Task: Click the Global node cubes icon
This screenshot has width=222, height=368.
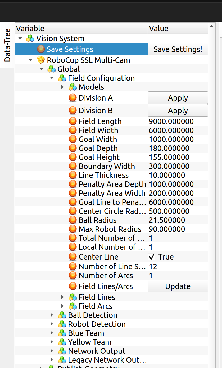Action: tap(51, 69)
